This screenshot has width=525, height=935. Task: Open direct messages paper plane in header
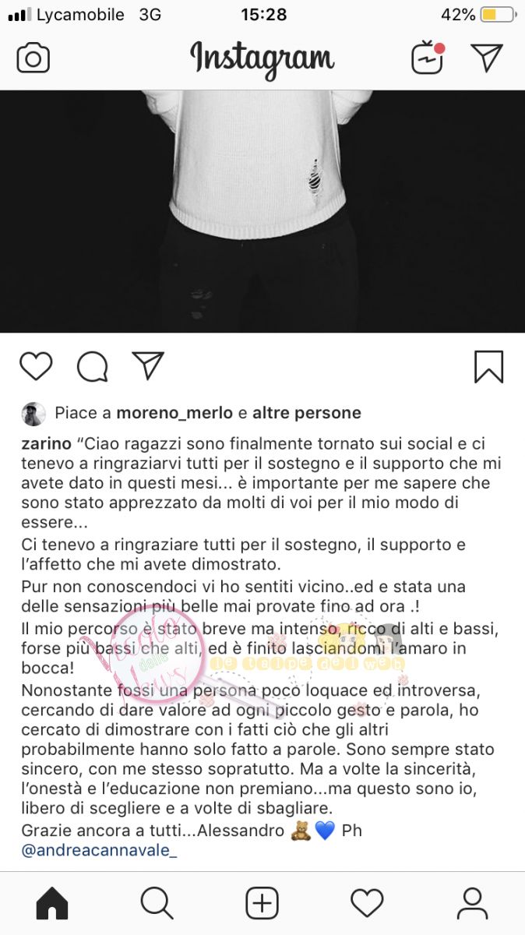[488, 58]
